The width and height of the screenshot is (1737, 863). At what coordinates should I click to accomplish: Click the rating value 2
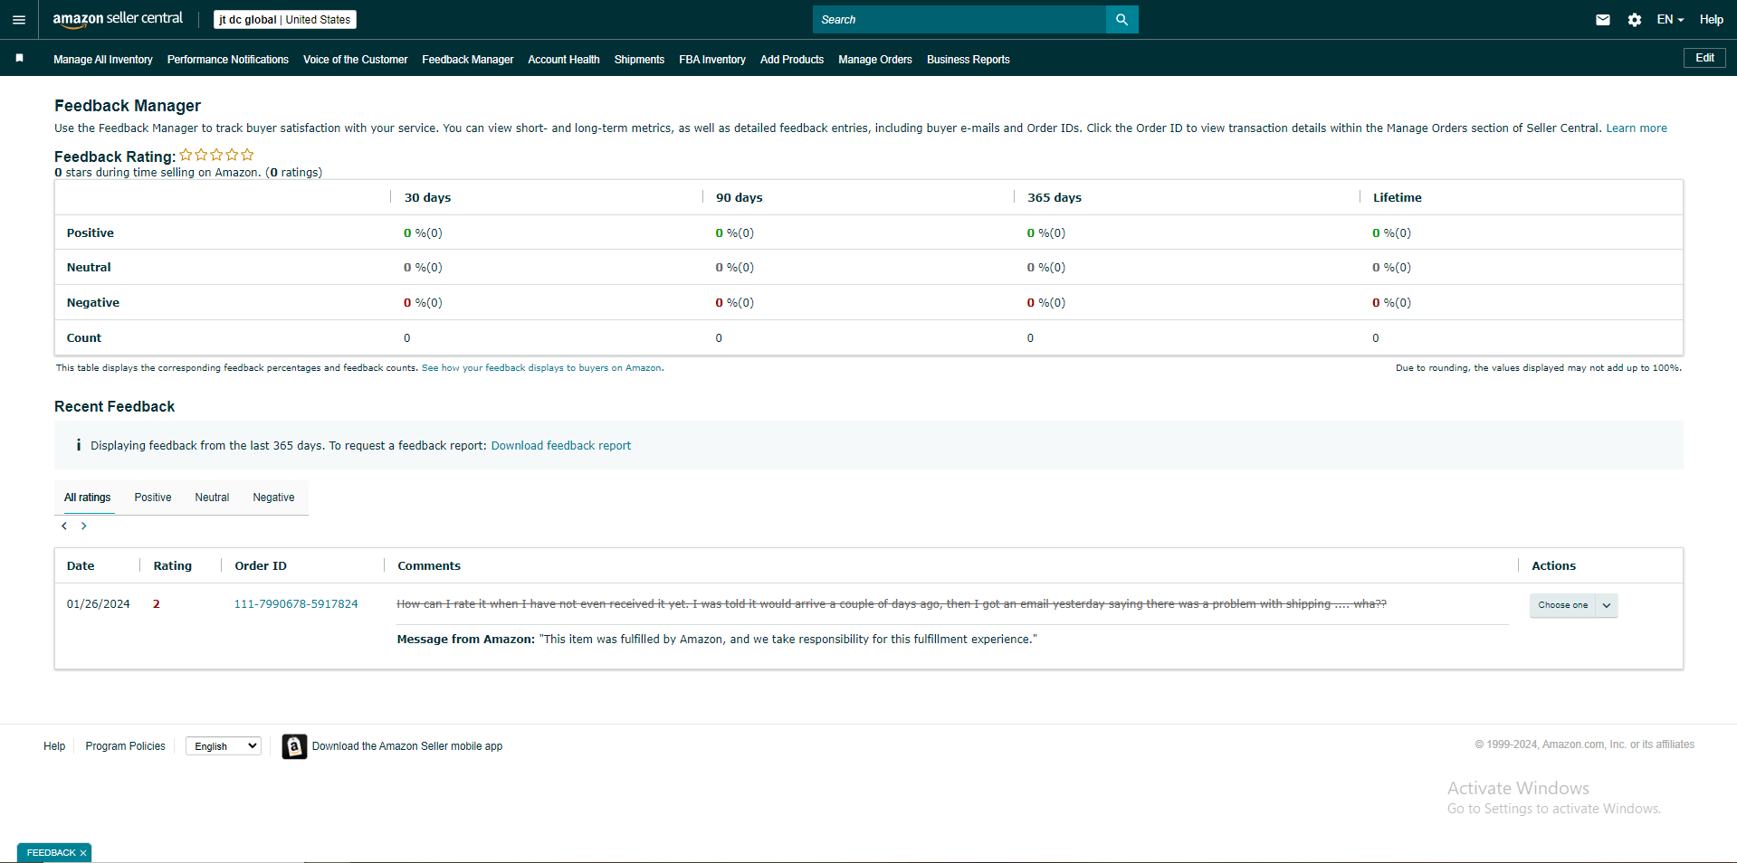157,604
